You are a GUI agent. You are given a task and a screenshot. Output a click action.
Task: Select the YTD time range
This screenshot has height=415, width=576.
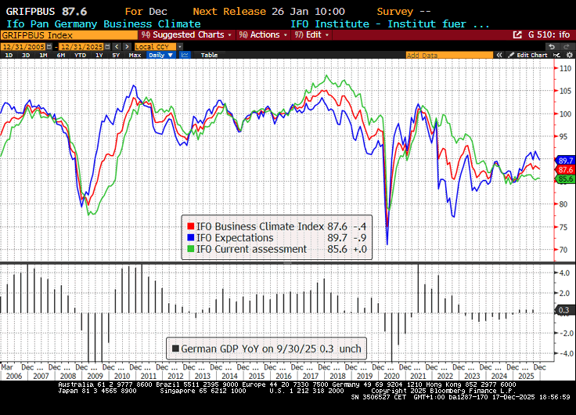80,56
